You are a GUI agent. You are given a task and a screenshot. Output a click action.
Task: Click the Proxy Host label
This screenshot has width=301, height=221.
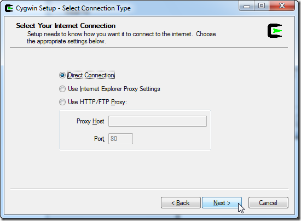(90, 121)
